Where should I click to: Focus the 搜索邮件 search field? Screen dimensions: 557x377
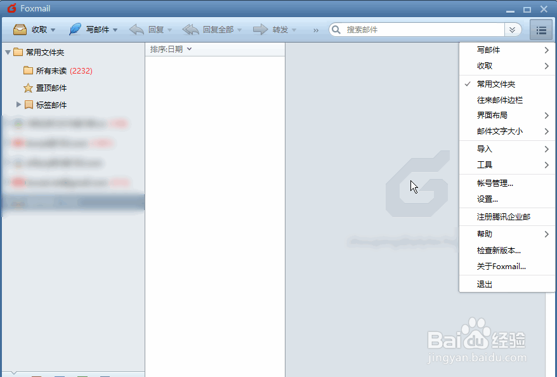pyautogui.click(x=423, y=30)
